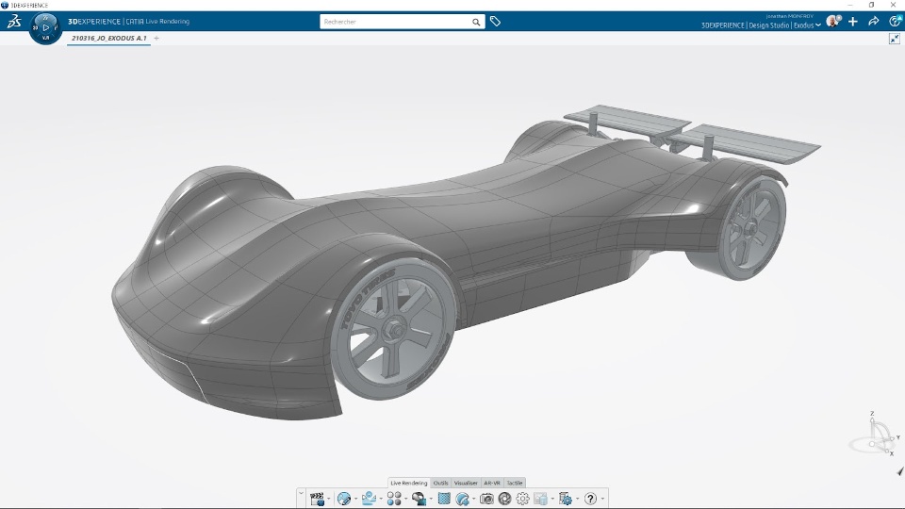
Task: Click the document with gear icon
Action: click(x=566, y=499)
